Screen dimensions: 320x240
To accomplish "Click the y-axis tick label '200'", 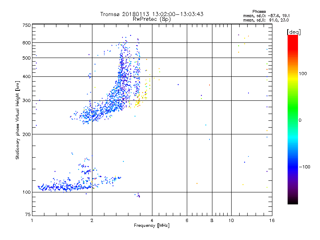I will tap(26, 134).
